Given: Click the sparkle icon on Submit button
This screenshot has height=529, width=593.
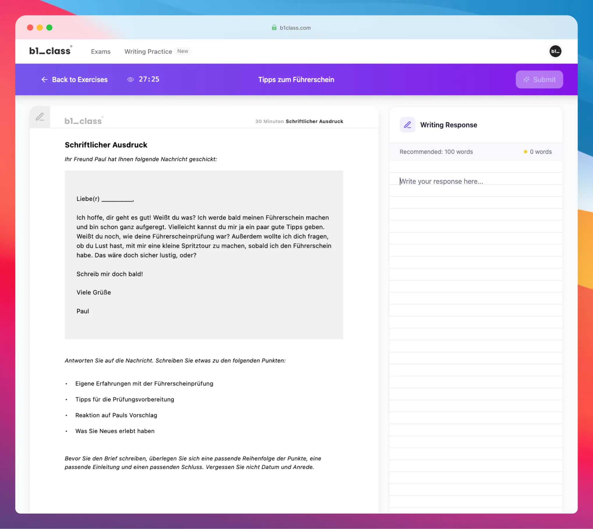Looking at the screenshot, I should [x=526, y=79].
